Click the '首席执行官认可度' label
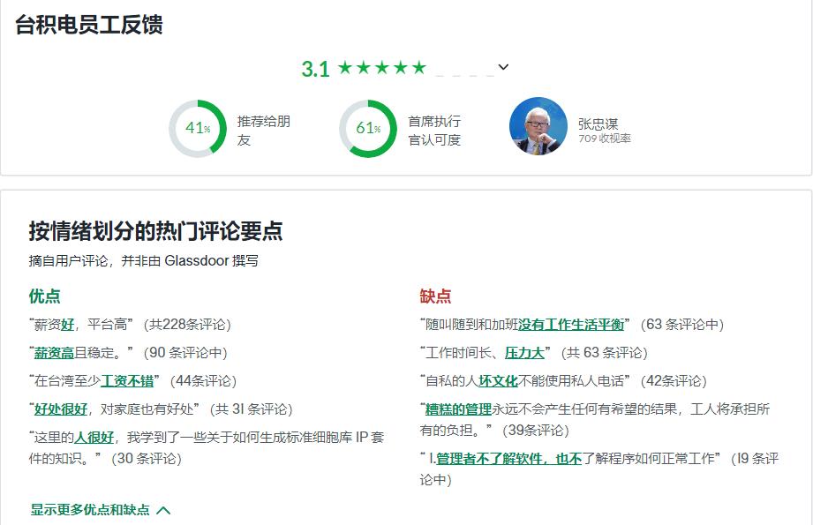The height and width of the screenshot is (525, 813). (434, 131)
